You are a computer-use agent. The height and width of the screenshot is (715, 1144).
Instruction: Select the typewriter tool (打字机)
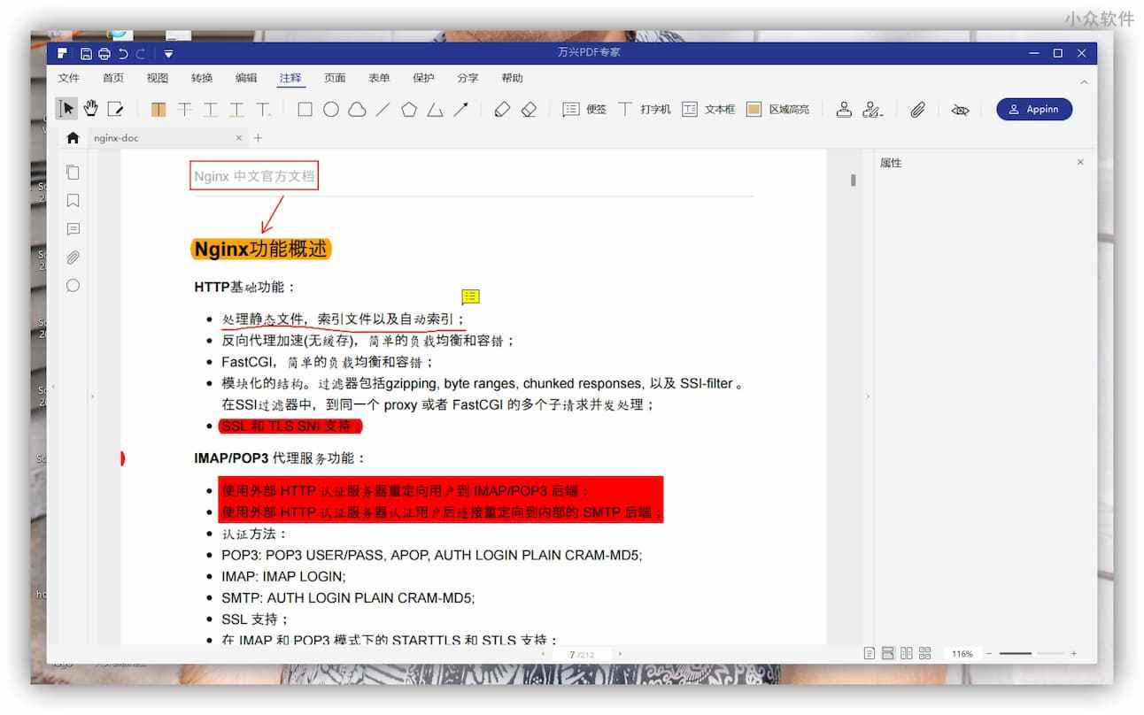pos(644,110)
